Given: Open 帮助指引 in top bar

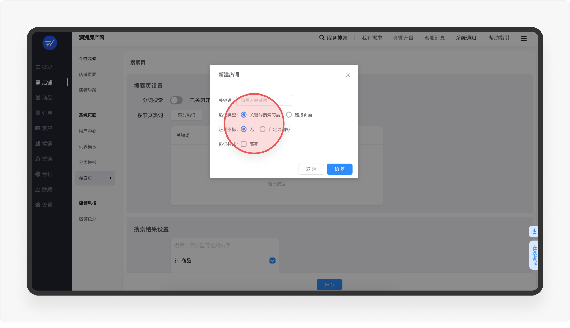Looking at the screenshot, I should pos(499,38).
